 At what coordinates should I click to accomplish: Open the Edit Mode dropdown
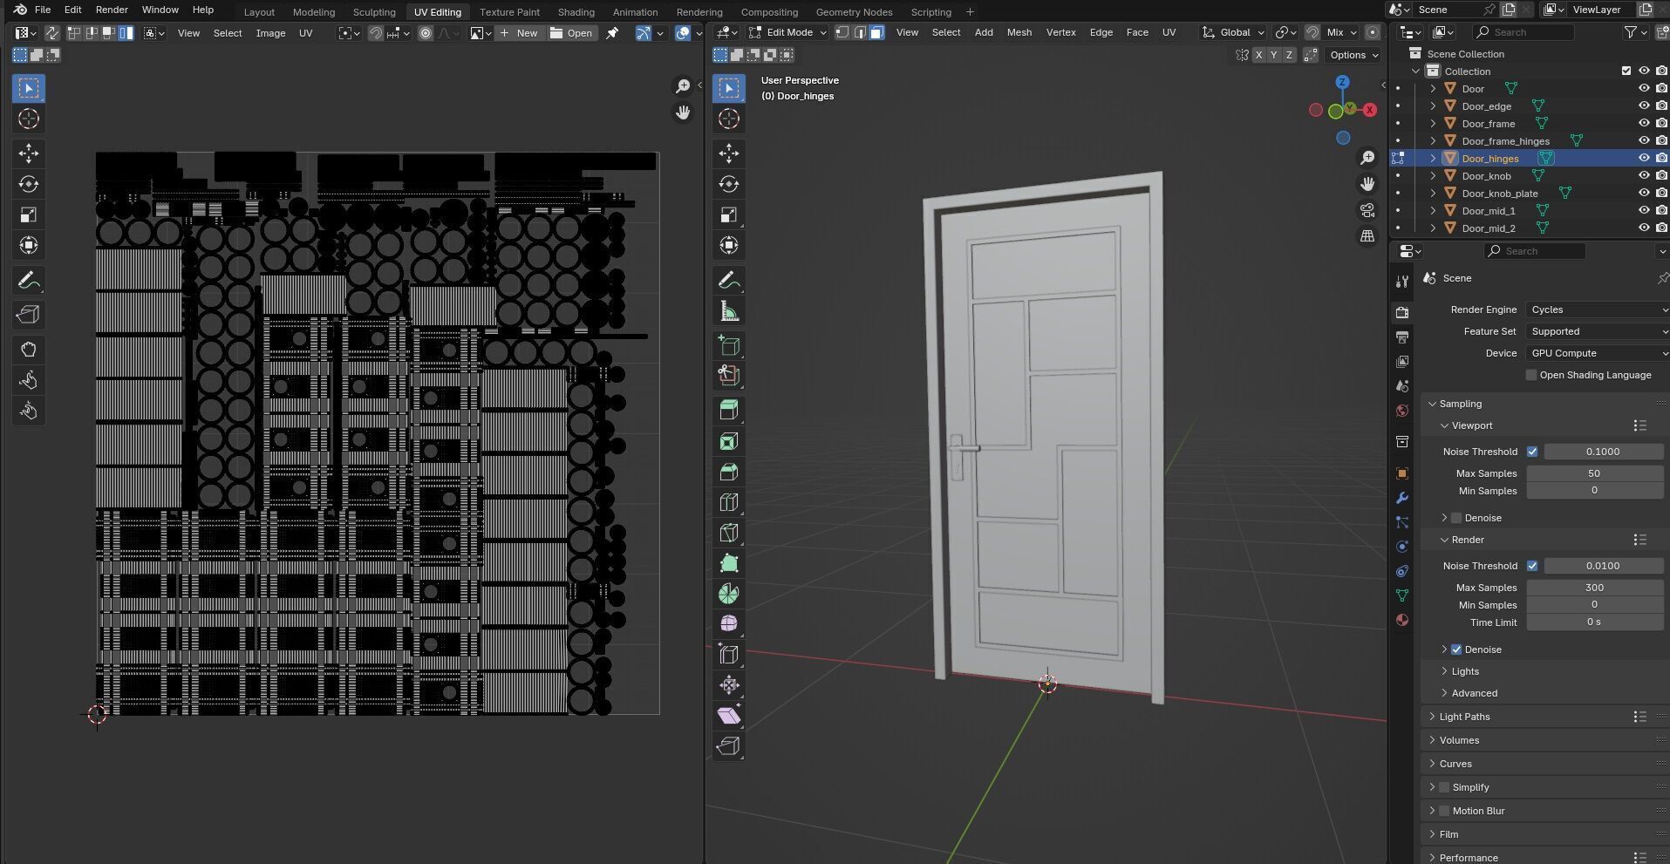click(787, 32)
